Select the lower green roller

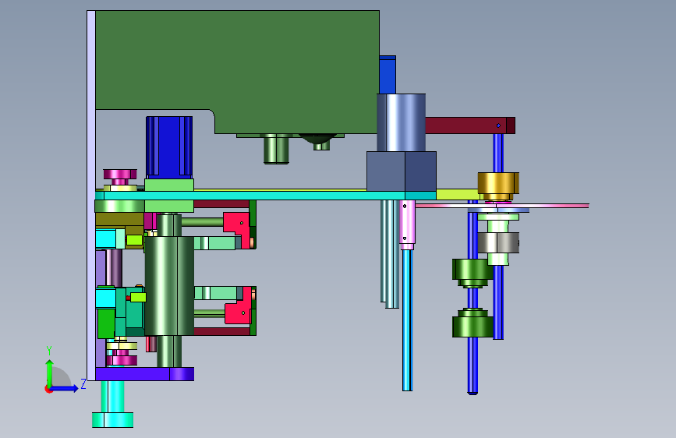point(472,323)
